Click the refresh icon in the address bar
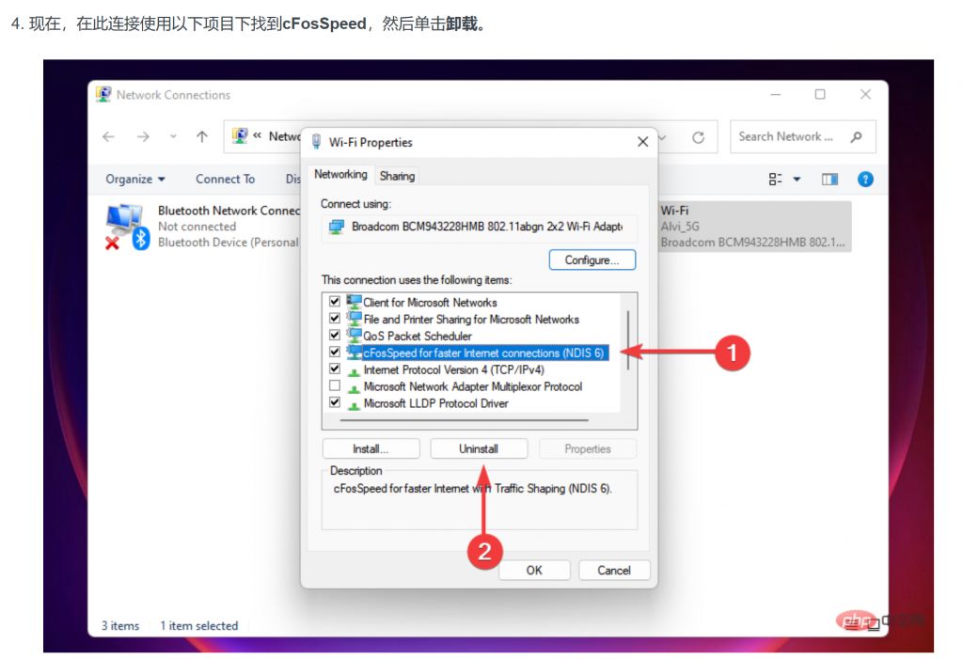This screenshot has width=963, height=659. (x=697, y=136)
